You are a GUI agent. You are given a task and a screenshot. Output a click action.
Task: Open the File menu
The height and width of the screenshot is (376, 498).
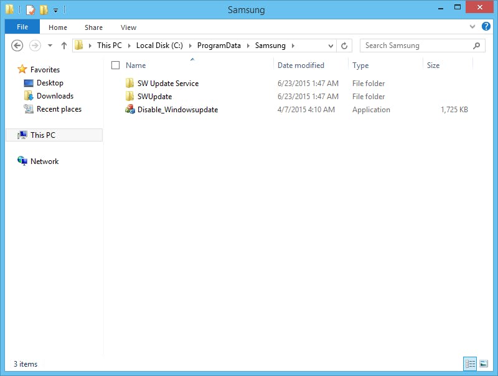point(22,27)
